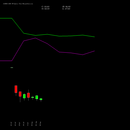Select the green candle for 04 Aug
The image size is (130, 130).
37,97
